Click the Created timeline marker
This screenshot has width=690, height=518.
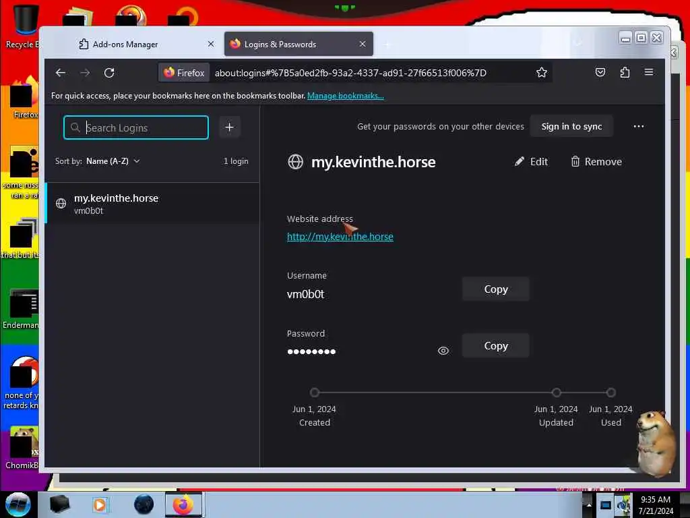pos(314,392)
